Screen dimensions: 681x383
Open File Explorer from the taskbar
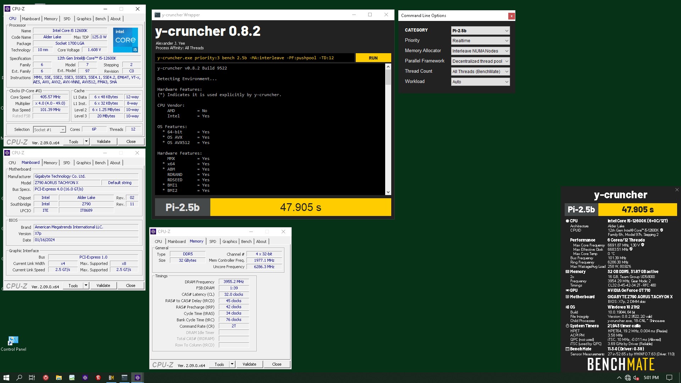59,378
